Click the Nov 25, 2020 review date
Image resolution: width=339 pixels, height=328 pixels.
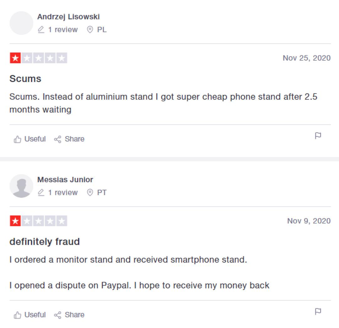pos(306,58)
